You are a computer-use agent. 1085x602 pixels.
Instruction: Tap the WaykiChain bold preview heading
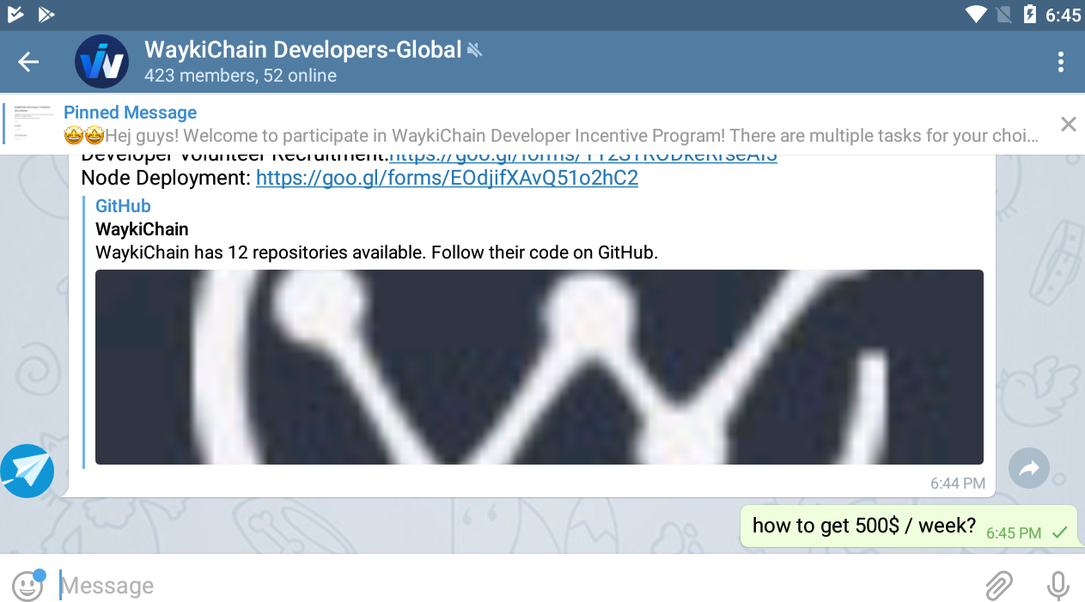142,229
